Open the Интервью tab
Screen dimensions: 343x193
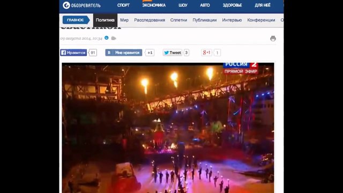coord(232,20)
